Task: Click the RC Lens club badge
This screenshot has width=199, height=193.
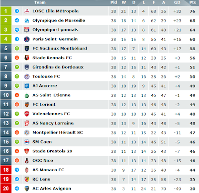Action: point(27,179)
